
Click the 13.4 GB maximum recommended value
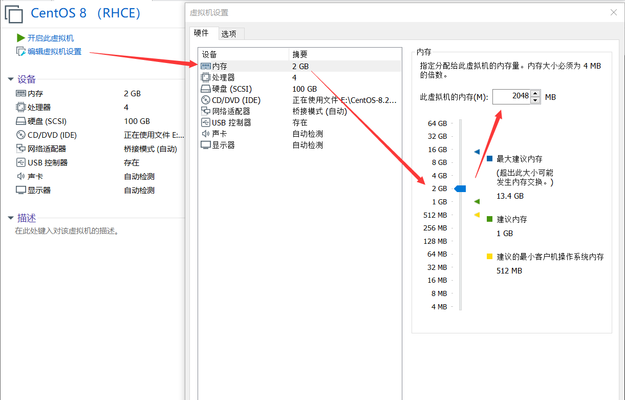[x=510, y=196]
